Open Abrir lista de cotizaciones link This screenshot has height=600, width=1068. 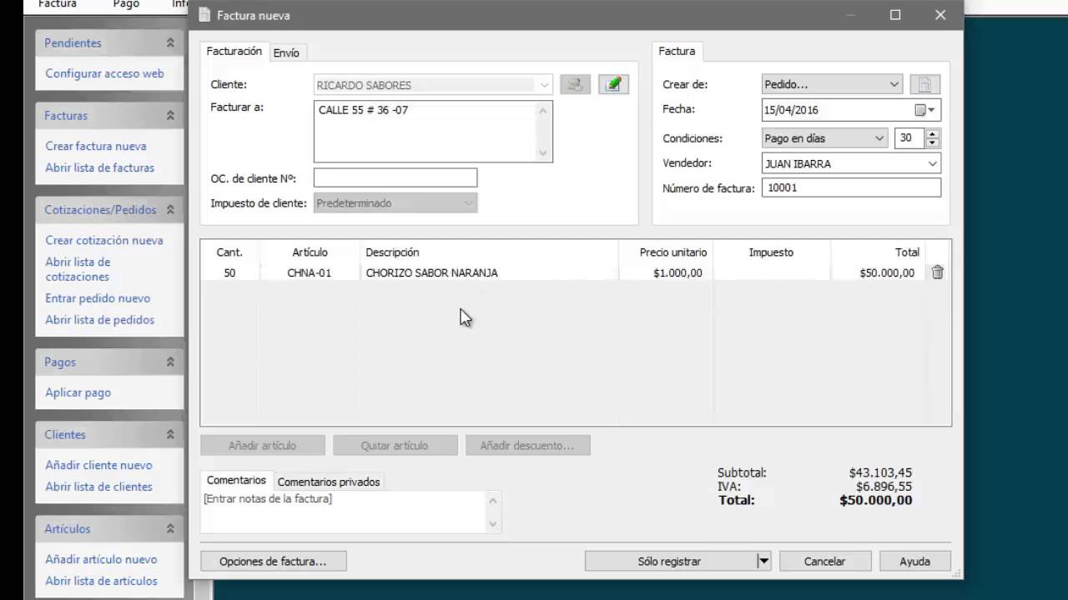[78, 269]
